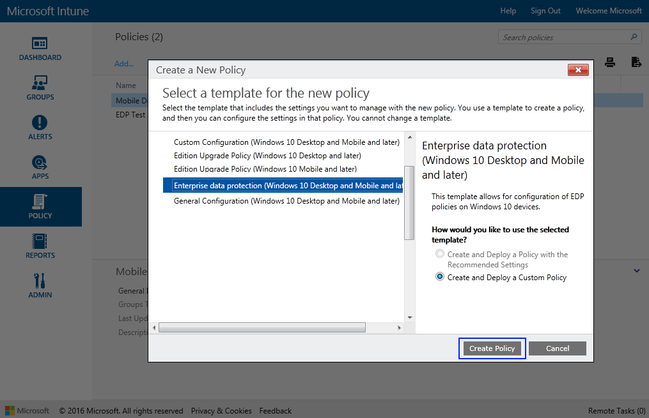Select the Policy workspace icon
649x418 pixels.
[40, 202]
